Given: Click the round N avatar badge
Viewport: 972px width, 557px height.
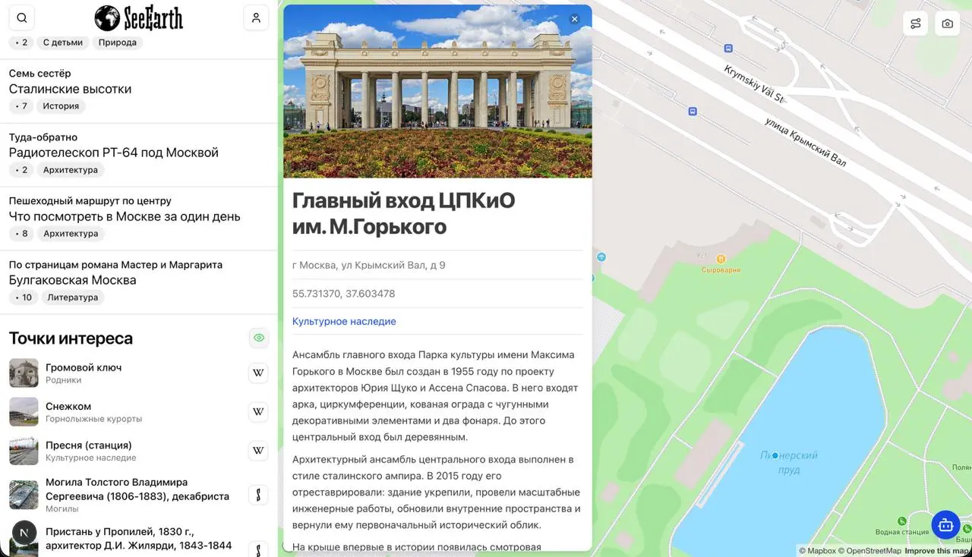Looking at the screenshot, I should tap(24, 532).
